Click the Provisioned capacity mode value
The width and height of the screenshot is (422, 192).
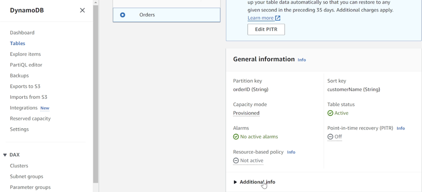[246, 113]
